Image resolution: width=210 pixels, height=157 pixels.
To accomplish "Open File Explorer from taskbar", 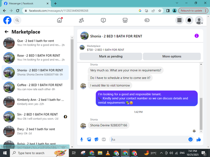I will coord(100,153).
